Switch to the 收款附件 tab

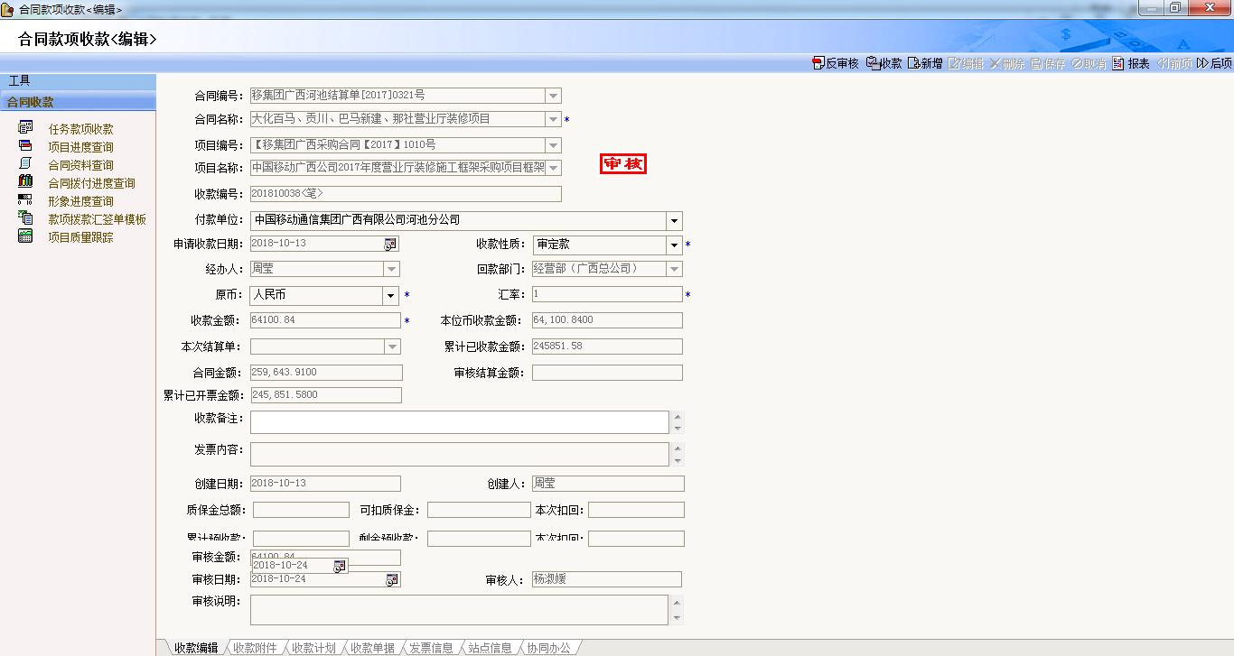(x=255, y=648)
